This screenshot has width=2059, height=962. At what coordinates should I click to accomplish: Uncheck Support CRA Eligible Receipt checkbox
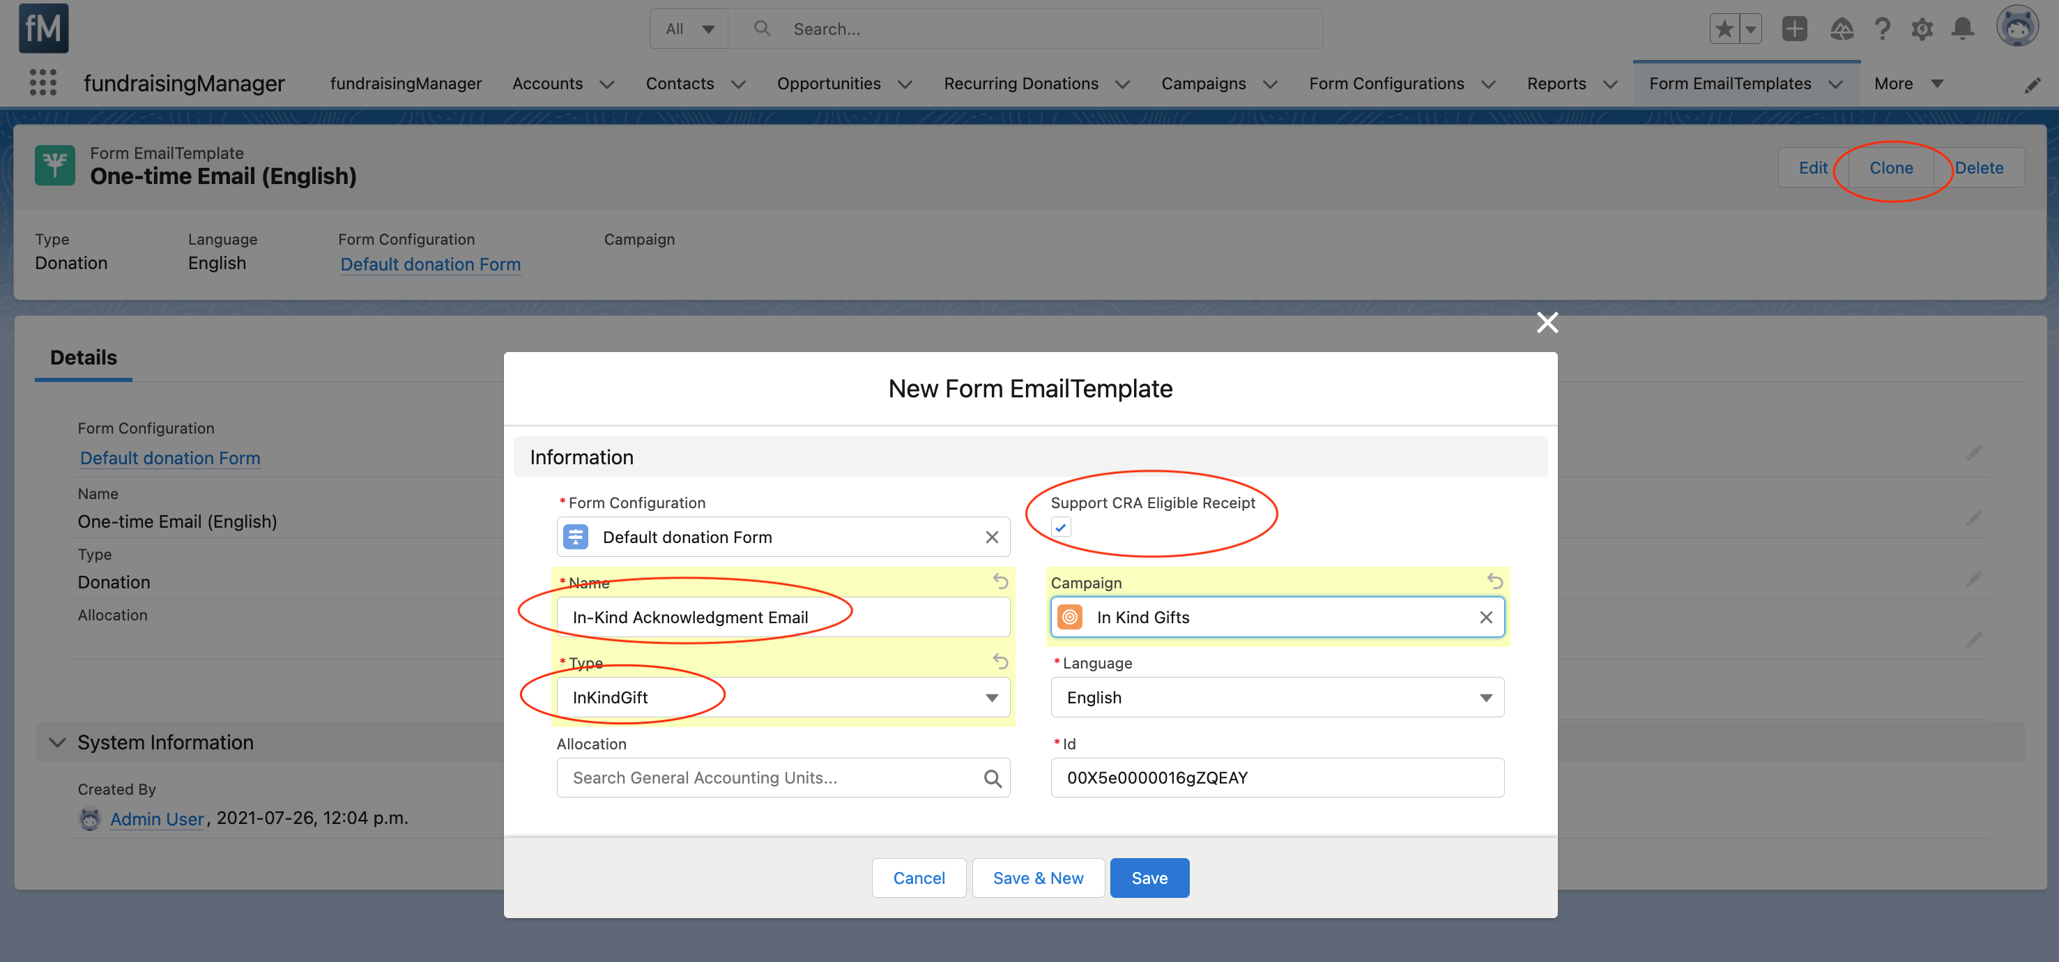click(1061, 527)
